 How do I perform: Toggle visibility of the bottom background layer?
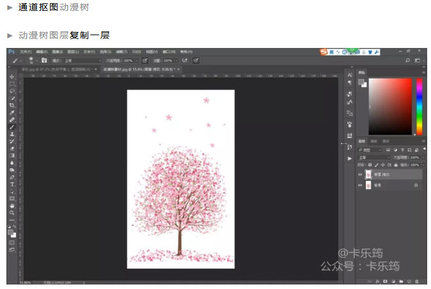pos(360,185)
